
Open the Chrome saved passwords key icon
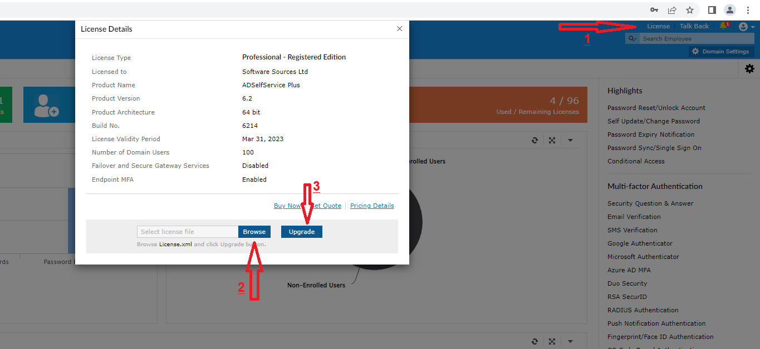tap(655, 10)
